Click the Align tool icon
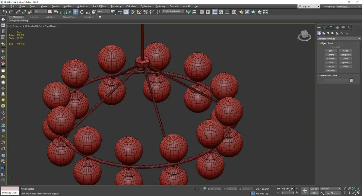 coord(195,12)
